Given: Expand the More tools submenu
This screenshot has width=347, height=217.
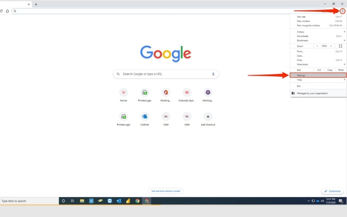Looking at the screenshot, I should [318, 64].
